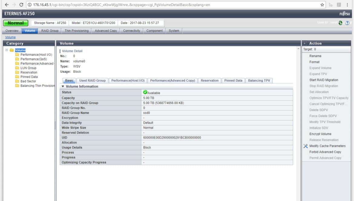Switch to the Component tab
Viewport: 354px width, 201px height.
[154, 31]
